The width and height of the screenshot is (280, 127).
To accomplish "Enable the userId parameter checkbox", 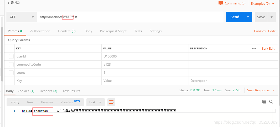I will tap(11, 56).
